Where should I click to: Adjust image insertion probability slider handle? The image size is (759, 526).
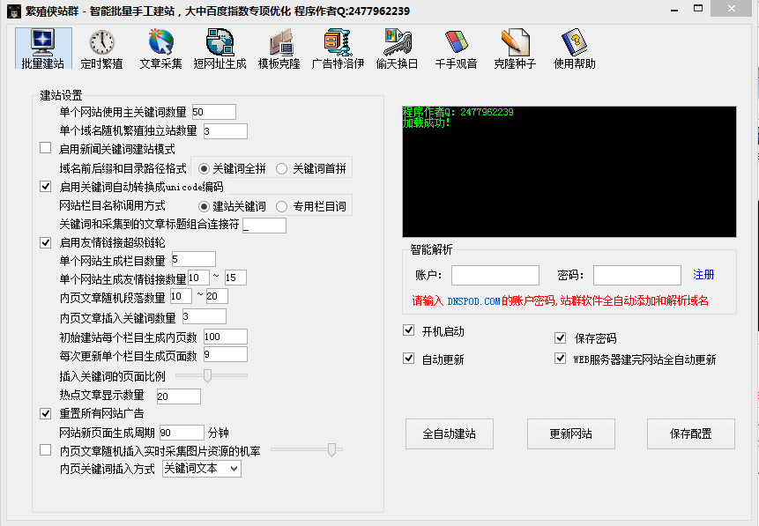331,449
